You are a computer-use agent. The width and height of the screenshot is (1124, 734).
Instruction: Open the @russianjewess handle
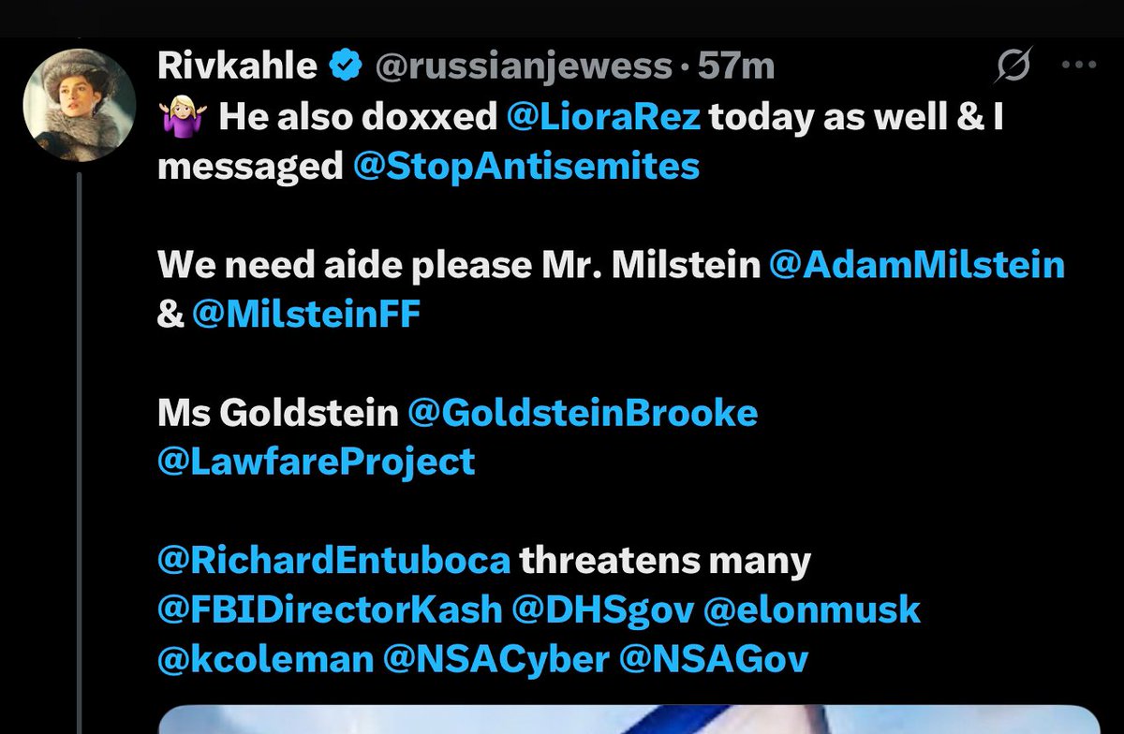(x=524, y=66)
